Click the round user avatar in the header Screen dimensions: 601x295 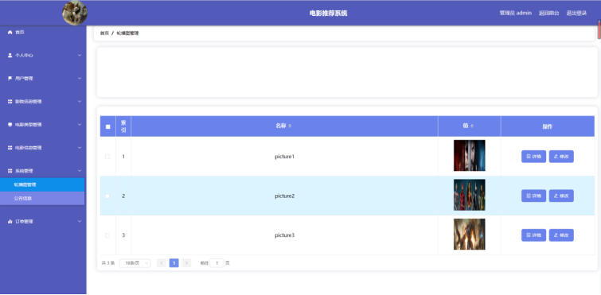tap(75, 13)
